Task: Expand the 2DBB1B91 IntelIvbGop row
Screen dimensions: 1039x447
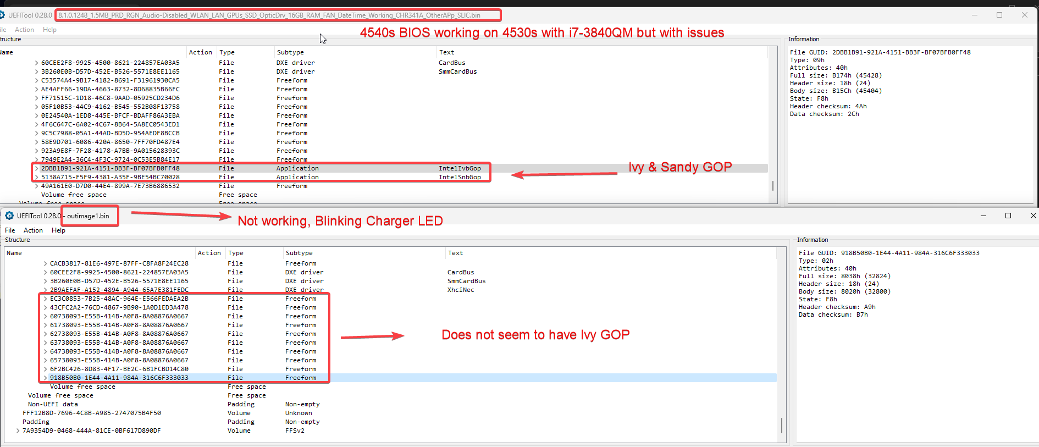Action: click(37, 168)
